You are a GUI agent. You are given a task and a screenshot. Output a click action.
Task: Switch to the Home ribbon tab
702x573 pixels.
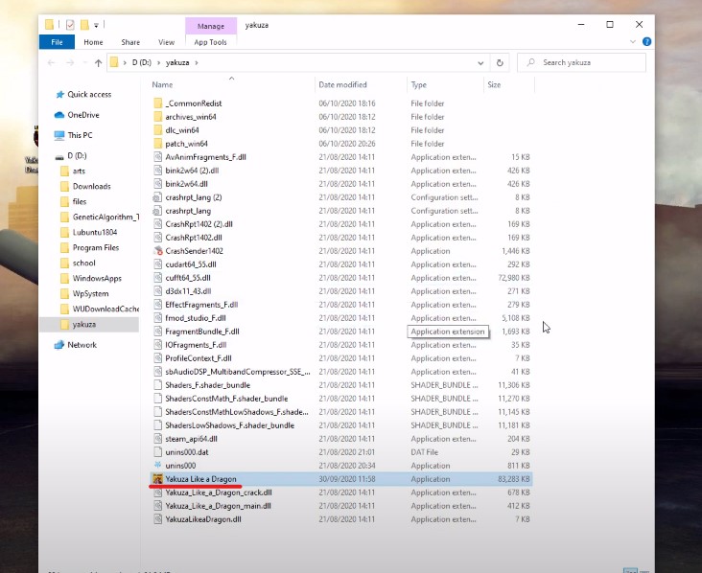(93, 42)
